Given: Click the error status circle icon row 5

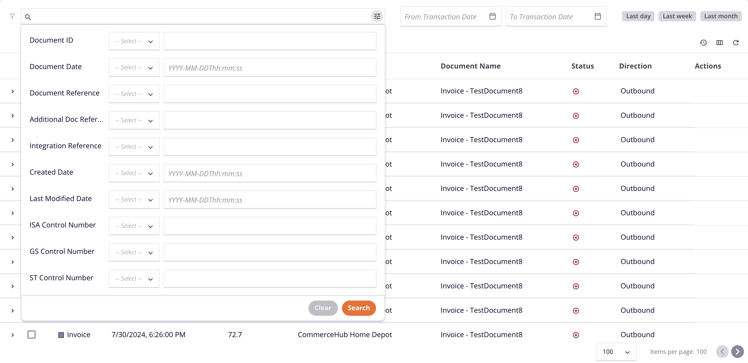Looking at the screenshot, I should pyautogui.click(x=575, y=188).
